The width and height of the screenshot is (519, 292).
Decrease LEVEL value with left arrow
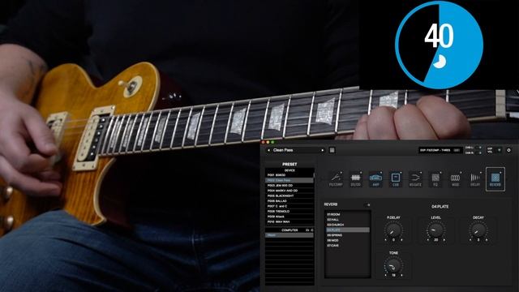(428, 240)
